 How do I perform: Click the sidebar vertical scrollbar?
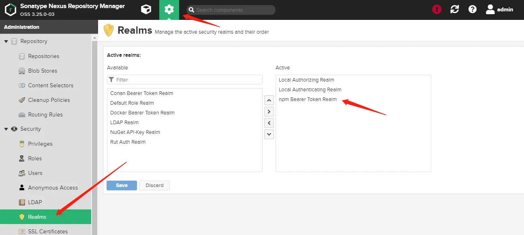pos(95,134)
